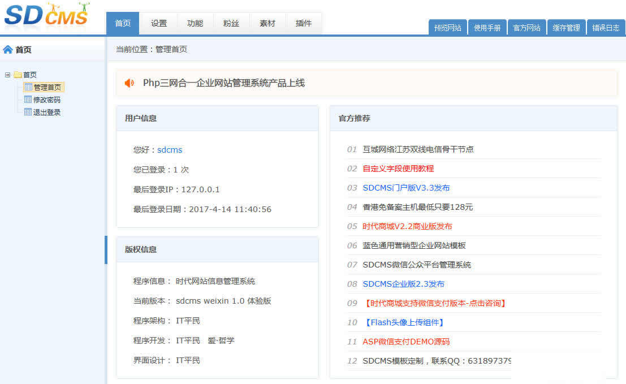This screenshot has width=626, height=384.
Task: Click the folder icon beside 首页 tree node
Action: [18, 75]
